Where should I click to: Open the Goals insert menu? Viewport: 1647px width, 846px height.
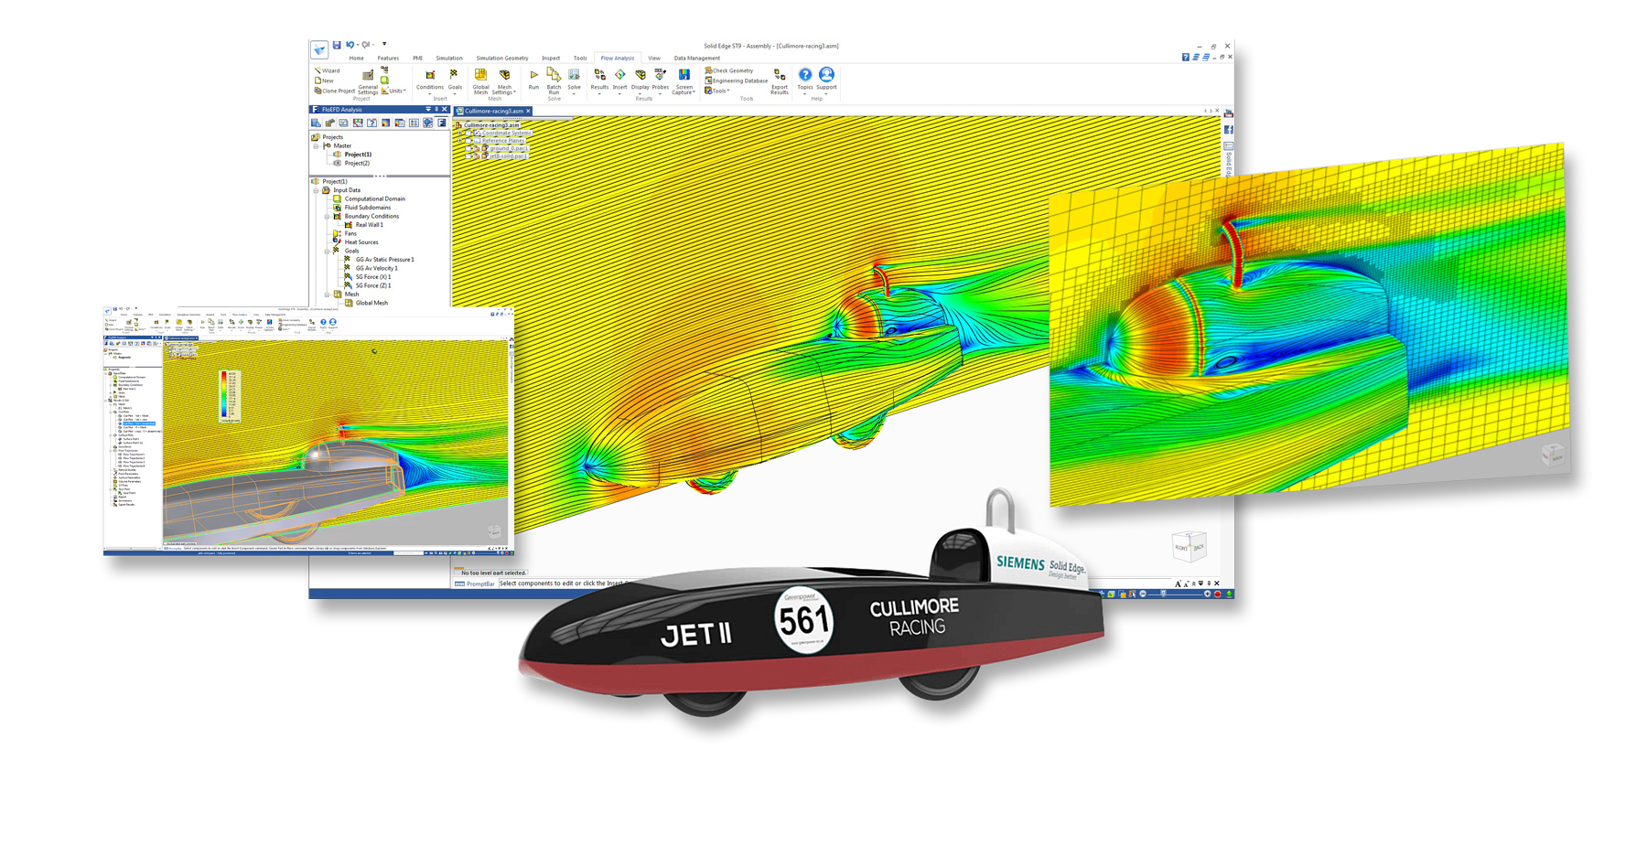click(x=455, y=80)
